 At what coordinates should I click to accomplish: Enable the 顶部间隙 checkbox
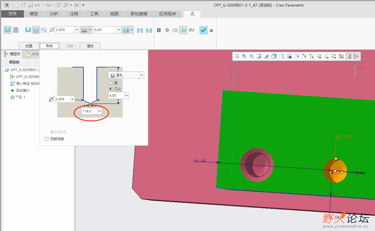click(x=47, y=139)
